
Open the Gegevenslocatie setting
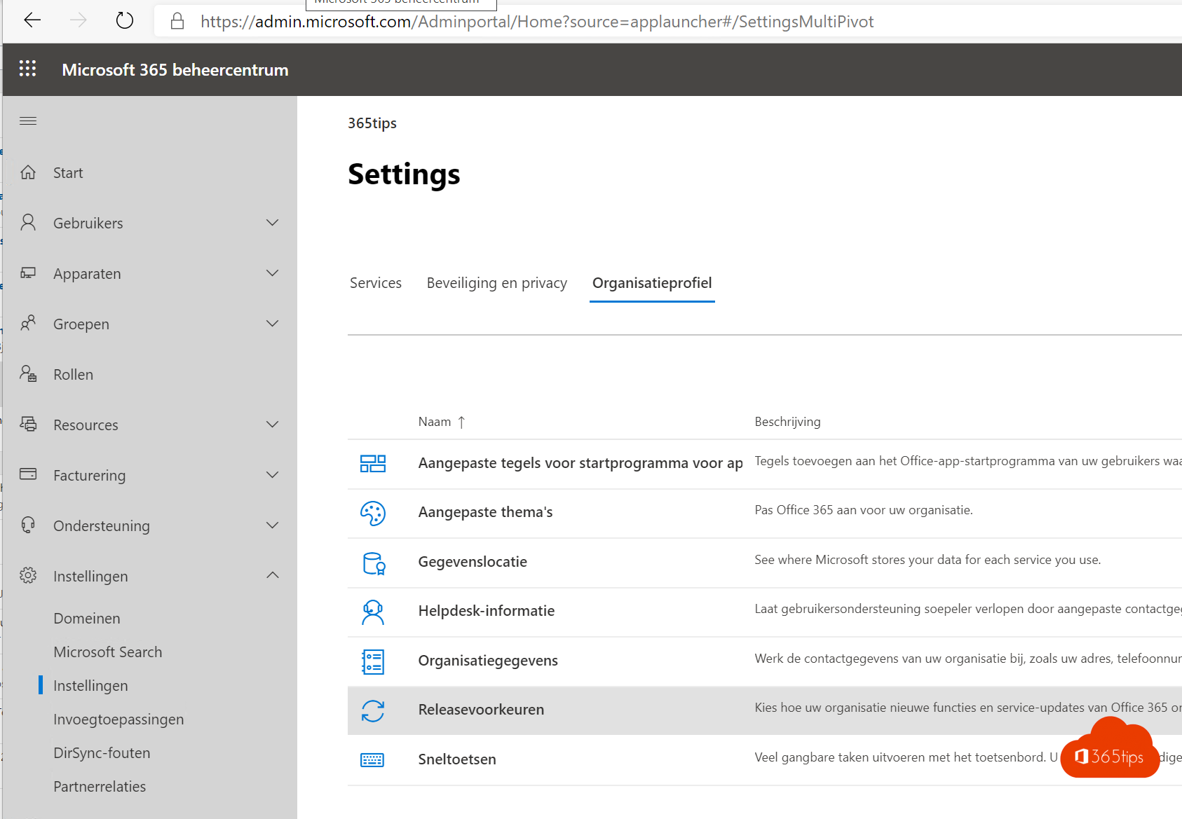(473, 562)
